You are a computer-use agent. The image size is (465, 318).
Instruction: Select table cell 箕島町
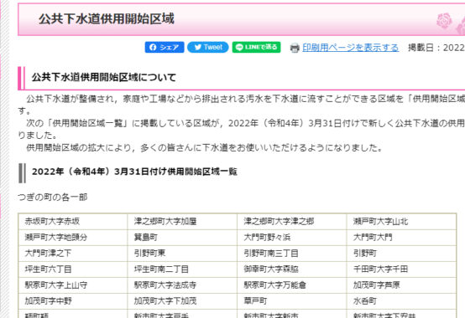click(182, 238)
